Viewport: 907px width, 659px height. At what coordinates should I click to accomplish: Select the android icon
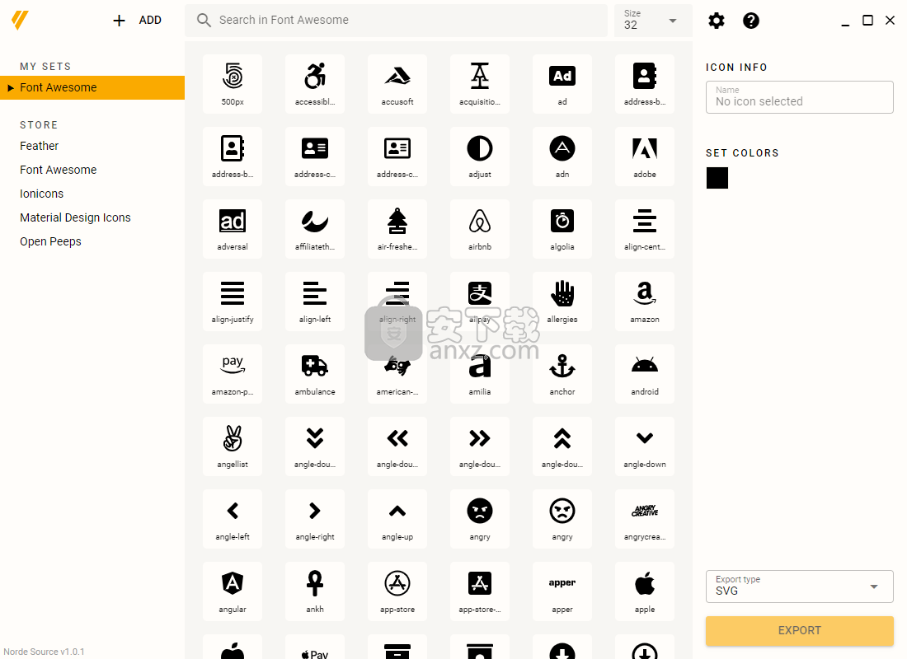click(645, 374)
